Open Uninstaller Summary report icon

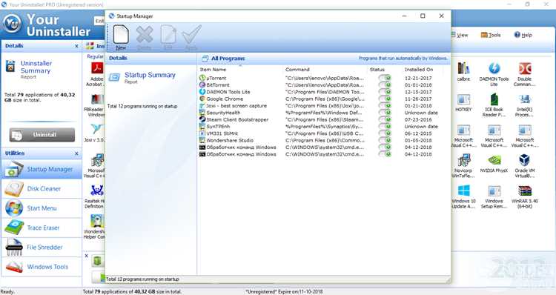pyautogui.click(x=10, y=66)
